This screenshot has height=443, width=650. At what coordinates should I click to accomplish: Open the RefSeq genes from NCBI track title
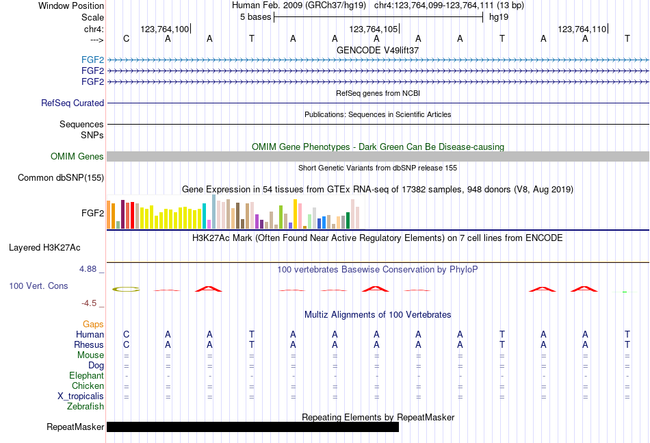[378, 93]
